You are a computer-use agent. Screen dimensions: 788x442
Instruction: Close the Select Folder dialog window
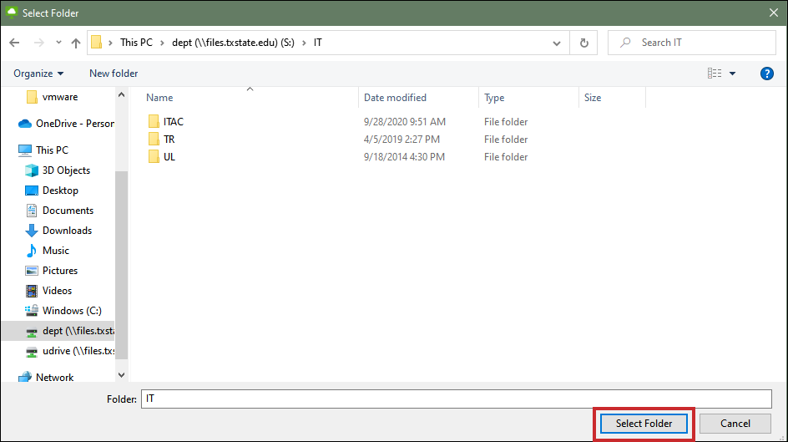click(774, 13)
